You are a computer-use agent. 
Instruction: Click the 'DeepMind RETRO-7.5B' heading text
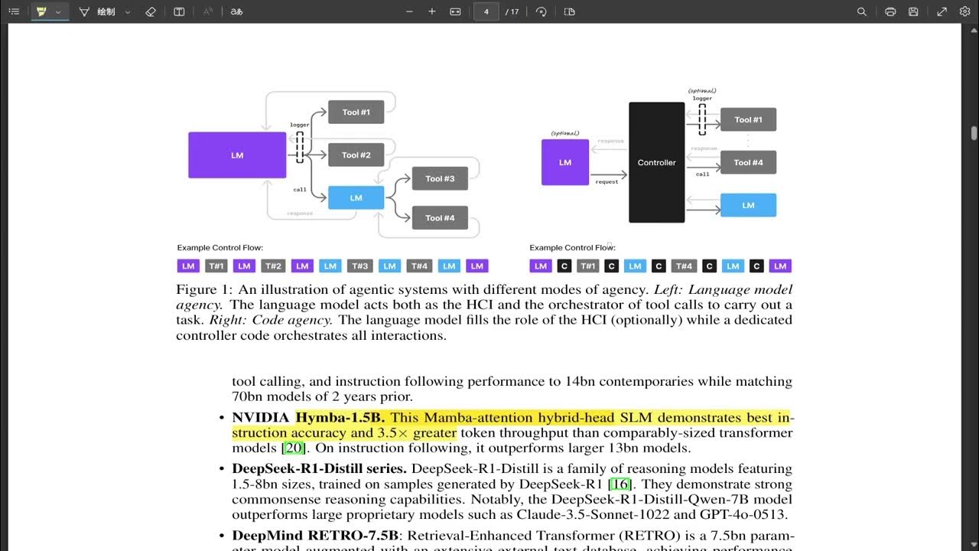[x=314, y=535]
